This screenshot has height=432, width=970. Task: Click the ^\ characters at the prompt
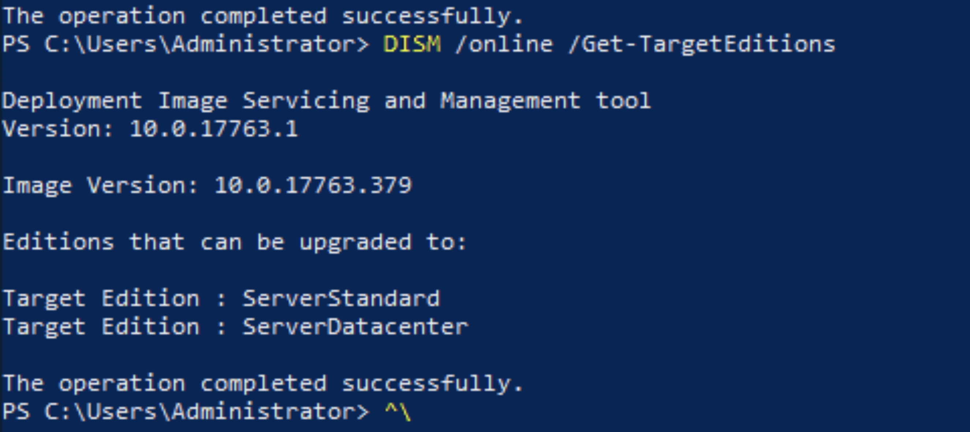coord(398,411)
